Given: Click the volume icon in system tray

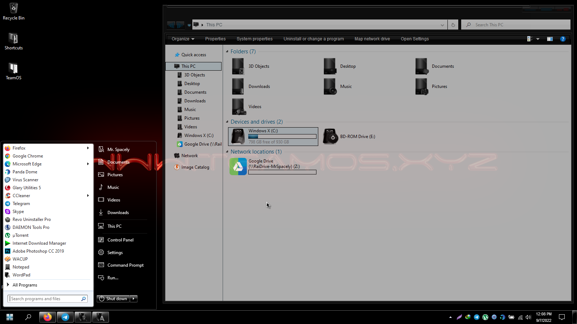Looking at the screenshot, I should pos(528,317).
